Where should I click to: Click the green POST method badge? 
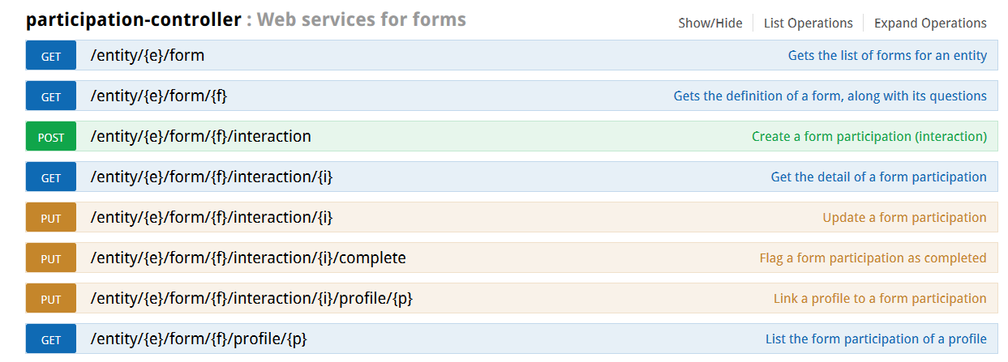(x=51, y=137)
